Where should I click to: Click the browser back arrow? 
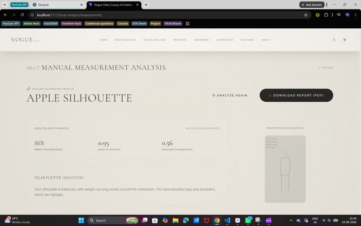click(x=5, y=15)
